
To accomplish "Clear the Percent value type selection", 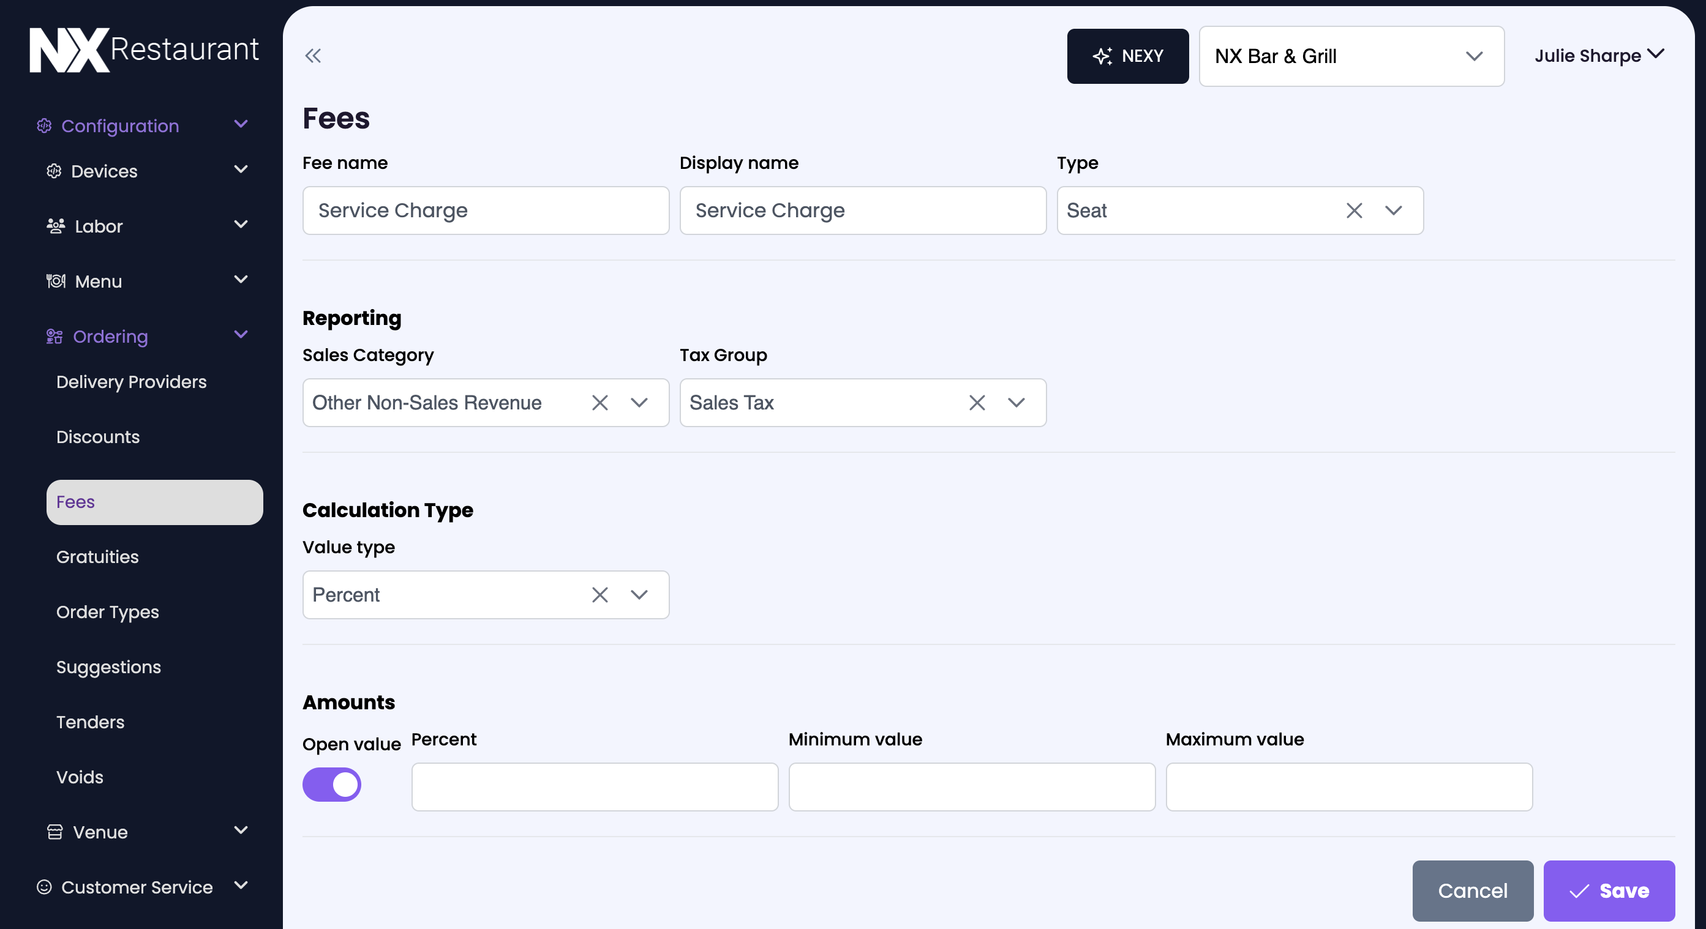I will (599, 595).
